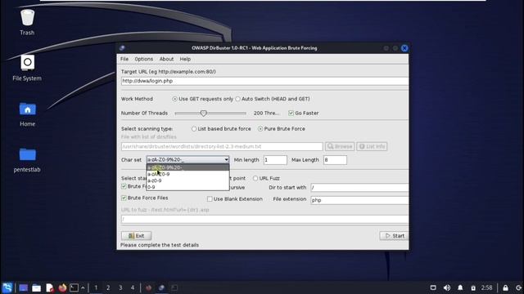This screenshot has height=294, width=524.
Task: Collapse the Char set dropdown arrow
Action: tap(226, 160)
